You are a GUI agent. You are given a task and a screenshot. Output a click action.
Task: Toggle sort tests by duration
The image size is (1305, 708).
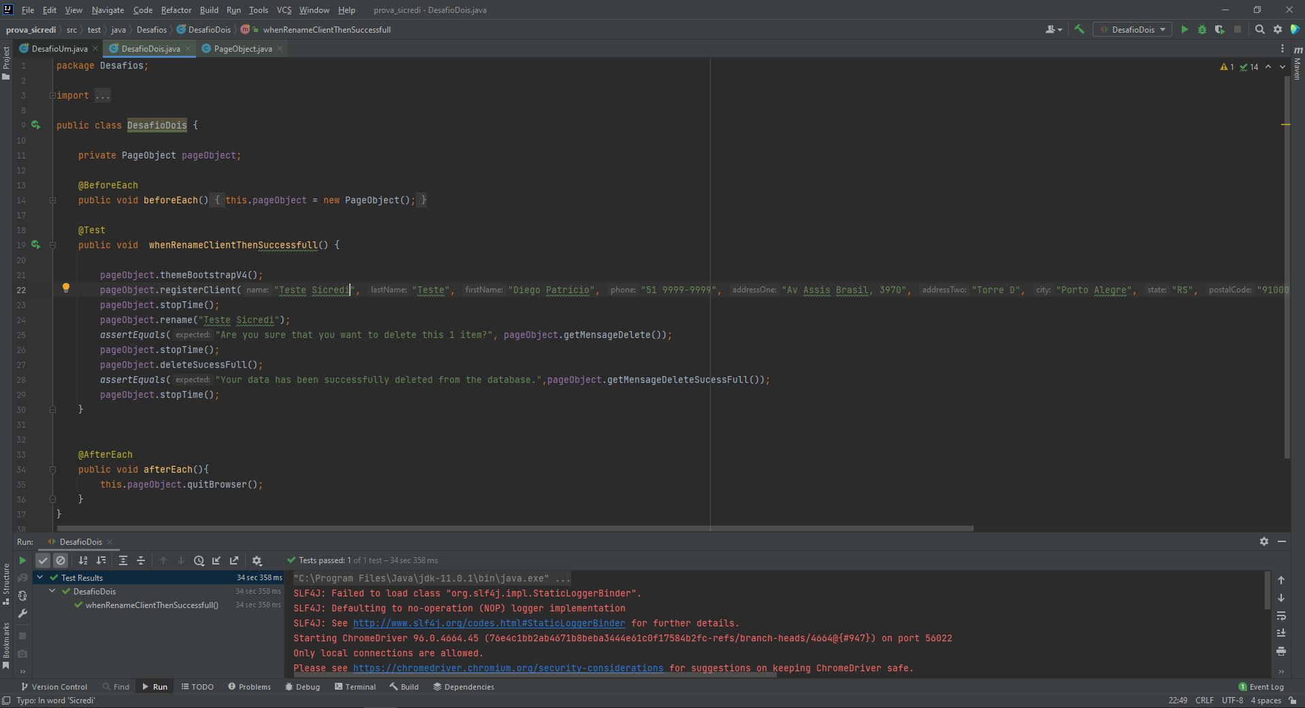coord(101,560)
